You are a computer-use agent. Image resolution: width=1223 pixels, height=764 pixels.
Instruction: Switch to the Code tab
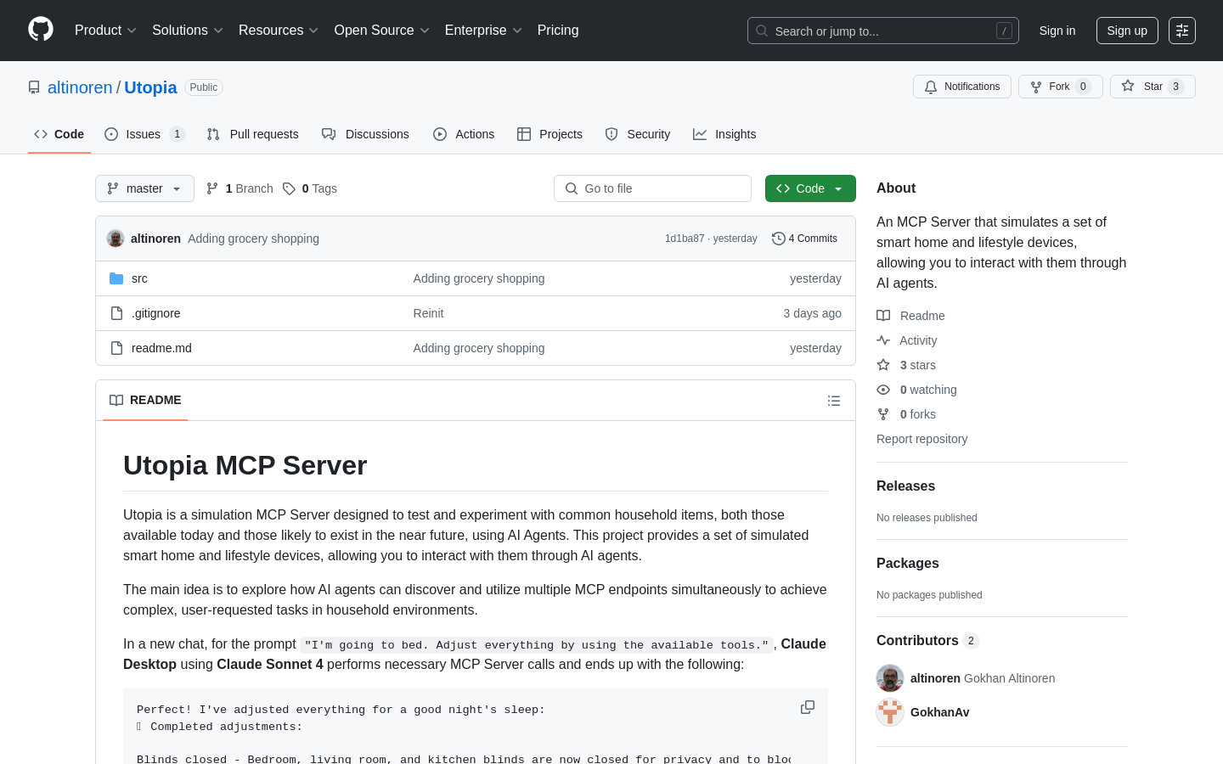tap(59, 134)
